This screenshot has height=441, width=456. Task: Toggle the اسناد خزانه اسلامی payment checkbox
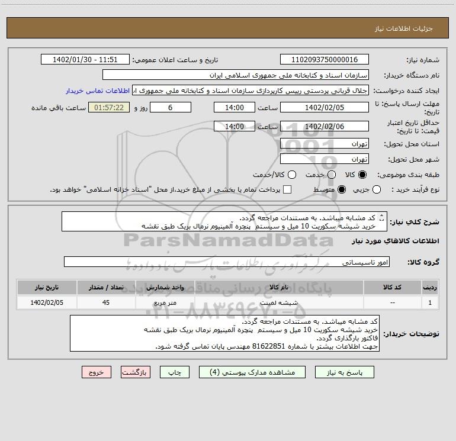click(287, 189)
